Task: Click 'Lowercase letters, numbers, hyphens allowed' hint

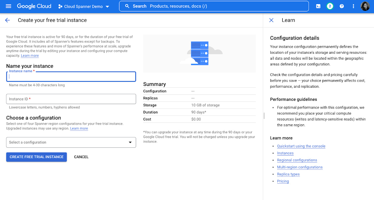Action: click(x=45, y=107)
